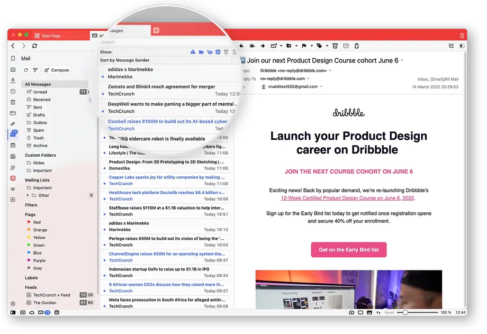
Task: Open the Translate panel icon
Action: point(13,124)
